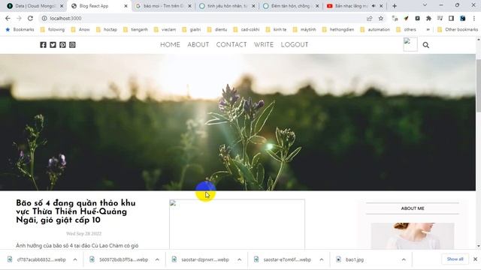Toggle the browser side panel
Viewport: 481px width, 270px height.
(451, 18)
